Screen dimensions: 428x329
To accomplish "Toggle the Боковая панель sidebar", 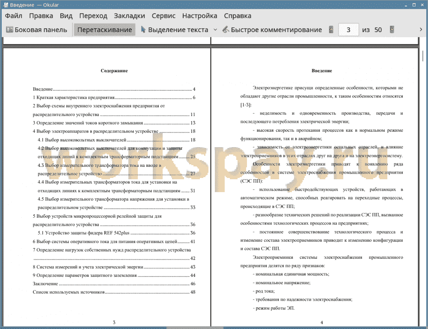I will [36, 30].
